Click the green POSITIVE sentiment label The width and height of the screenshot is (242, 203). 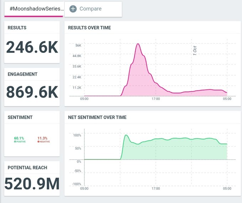20,142
